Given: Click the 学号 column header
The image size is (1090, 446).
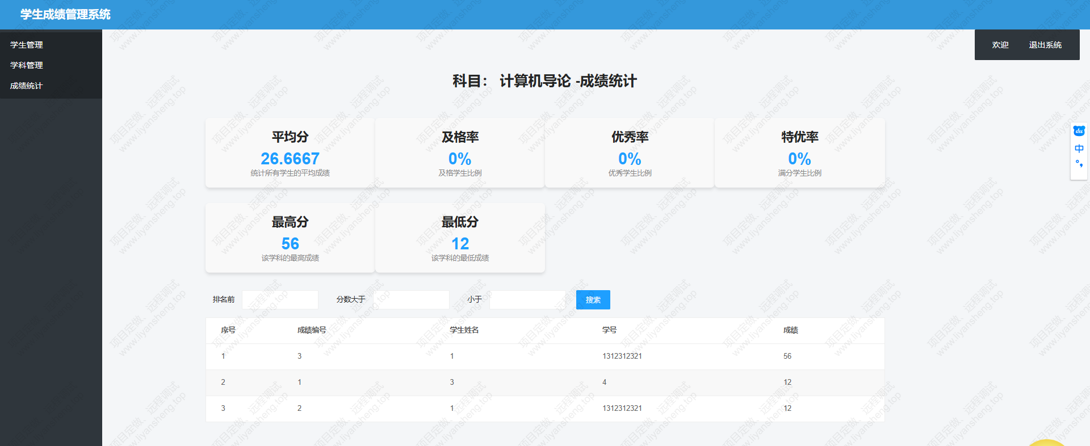Looking at the screenshot, I should pos(610,330).
